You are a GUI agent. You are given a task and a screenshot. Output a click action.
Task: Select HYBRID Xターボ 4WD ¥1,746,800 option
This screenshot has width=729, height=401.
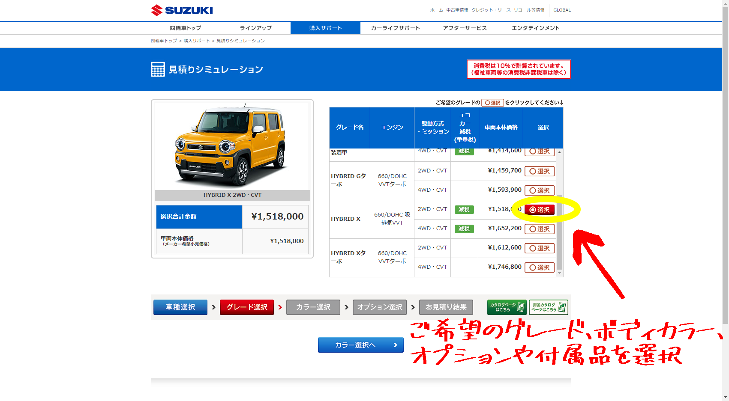pos(540,267)
